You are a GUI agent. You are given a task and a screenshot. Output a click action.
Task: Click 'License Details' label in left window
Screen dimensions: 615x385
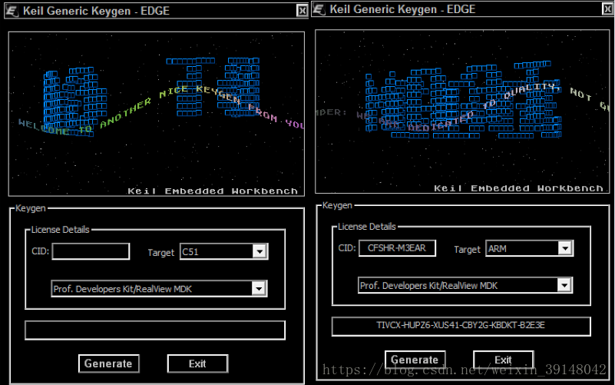[x=61, y=230]
